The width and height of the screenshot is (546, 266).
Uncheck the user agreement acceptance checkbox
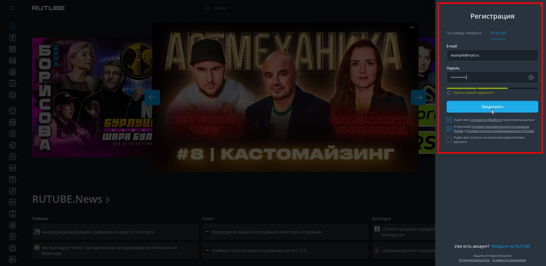point(449,129)
